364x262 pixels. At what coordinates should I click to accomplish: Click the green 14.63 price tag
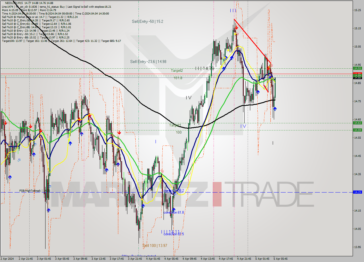[x=357, y=123]
